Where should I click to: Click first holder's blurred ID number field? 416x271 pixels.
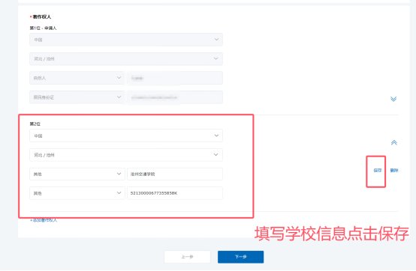pyautogui.click(x=175, y=97)
